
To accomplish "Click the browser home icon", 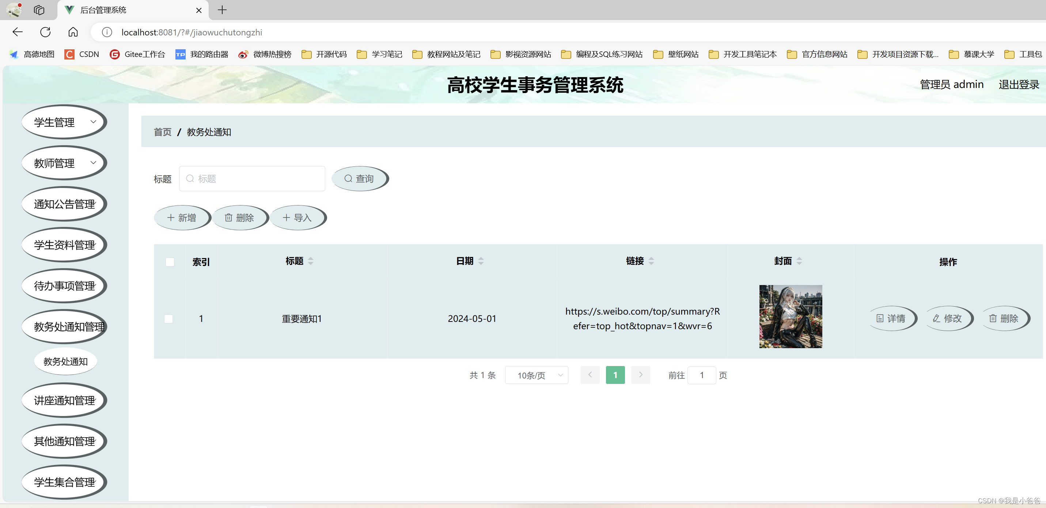I will [x=73, y=32].
